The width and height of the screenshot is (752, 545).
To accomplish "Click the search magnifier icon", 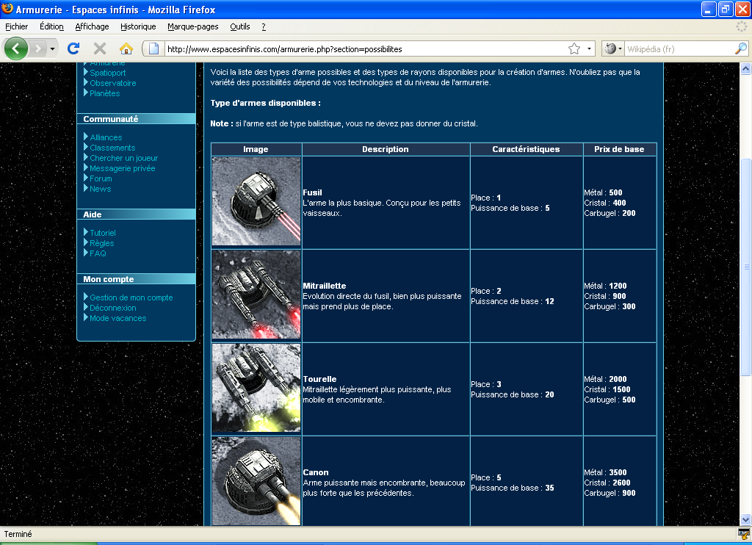I will pos(741,48).
